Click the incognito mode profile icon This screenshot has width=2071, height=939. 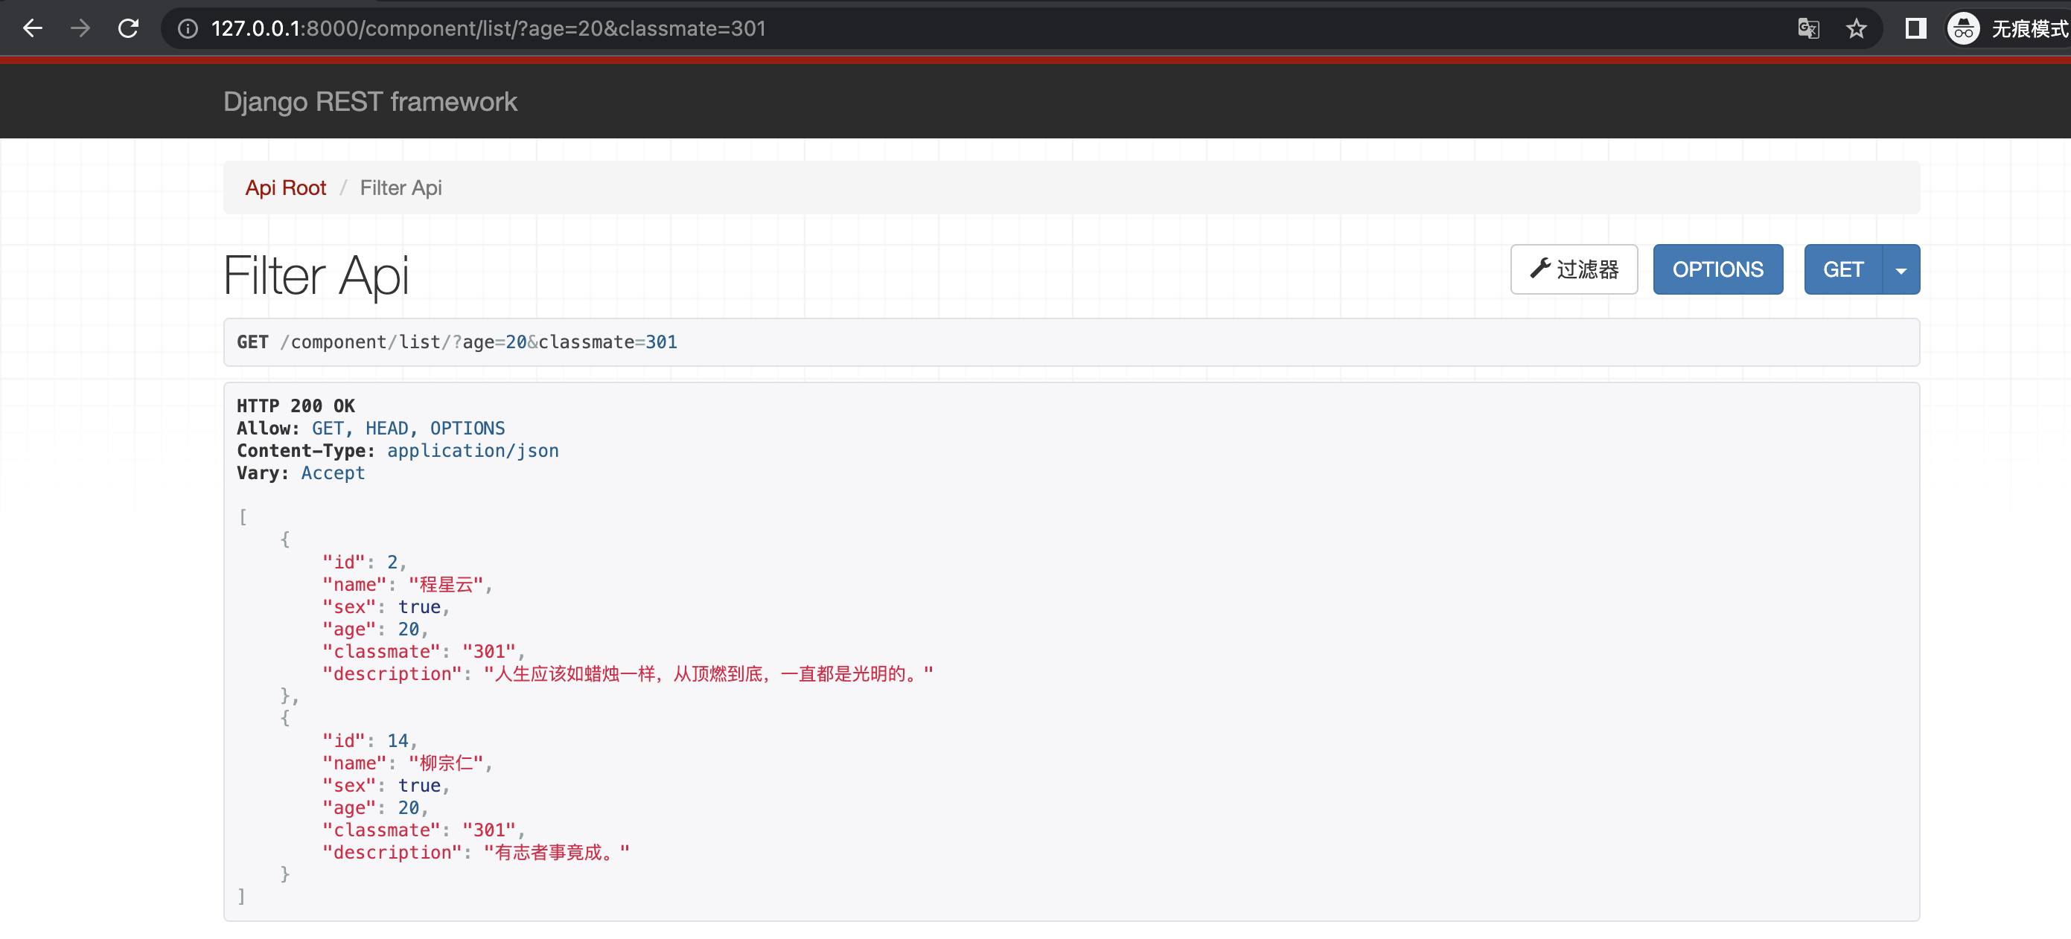click(x=1963, y=29)
